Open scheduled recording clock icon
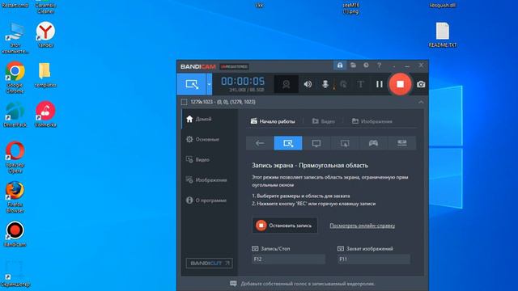This screenshot has height=291, width=518. (x=366, y=65)
